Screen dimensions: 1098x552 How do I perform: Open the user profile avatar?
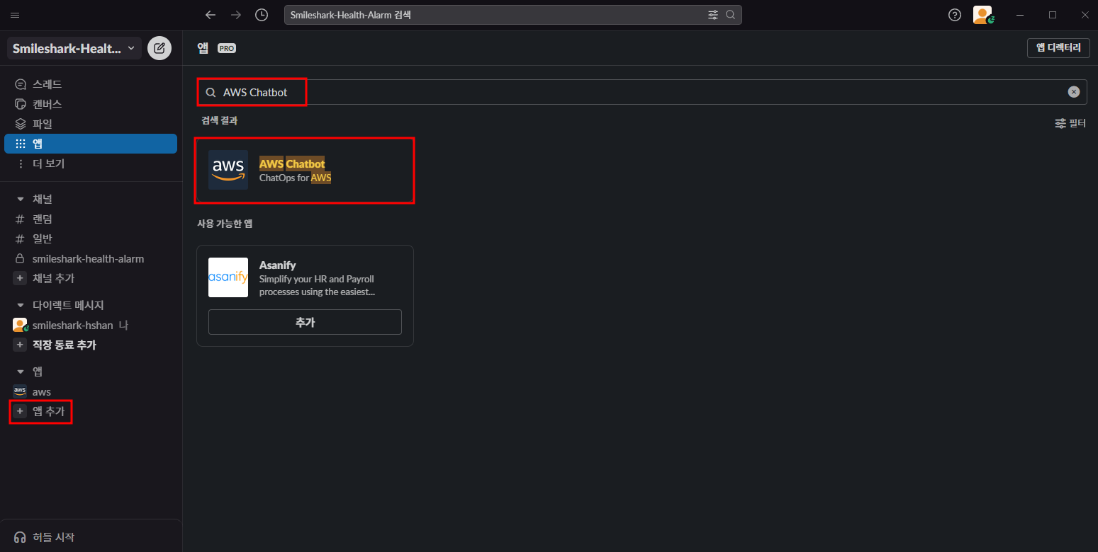(982, 15)
